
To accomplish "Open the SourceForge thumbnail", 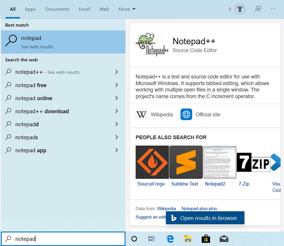I will pos(152,162).
